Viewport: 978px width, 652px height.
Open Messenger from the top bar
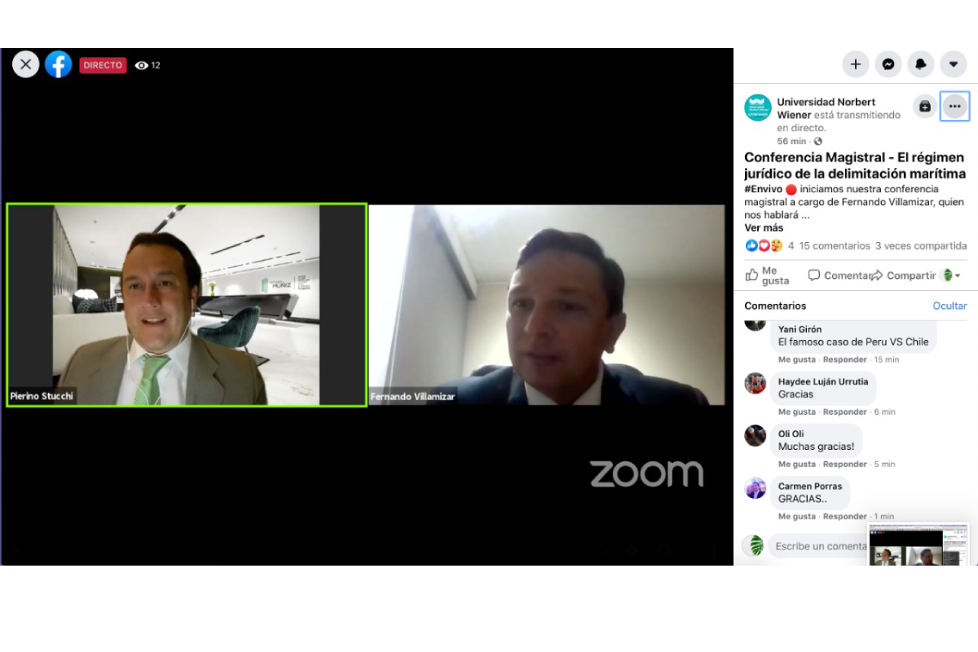point(888,64)
